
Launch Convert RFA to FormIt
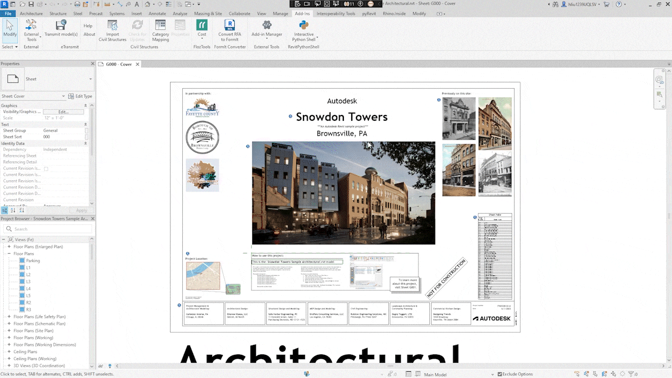229,25
